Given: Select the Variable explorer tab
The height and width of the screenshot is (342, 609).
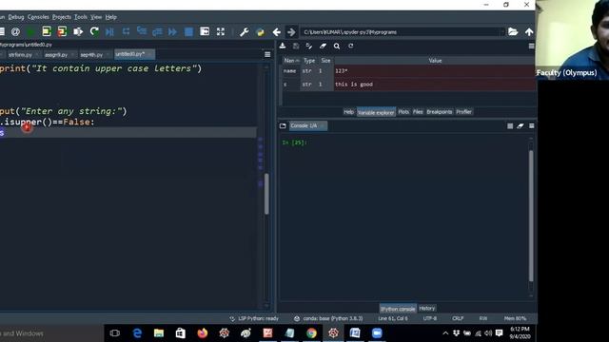Looking at the screenshot, I should pyautogui.click(x=376, y=112).
